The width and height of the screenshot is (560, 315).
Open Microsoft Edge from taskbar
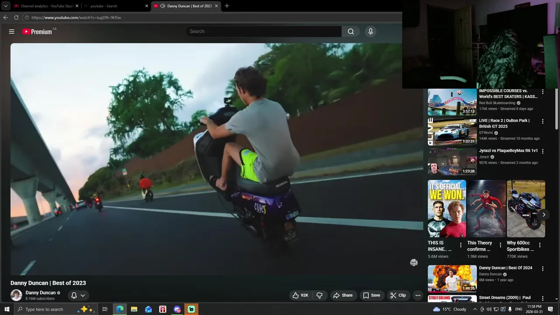tap(120, 309)
